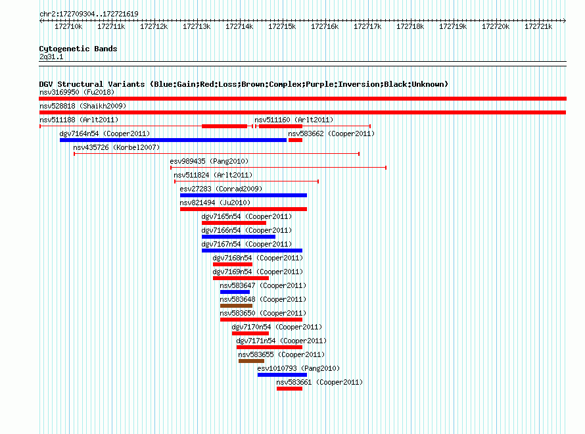Image resolution: width=585 pixels, height=434 pixels.
Task: Select the brown nsv583648 complex bar
Action: (236, 306)
